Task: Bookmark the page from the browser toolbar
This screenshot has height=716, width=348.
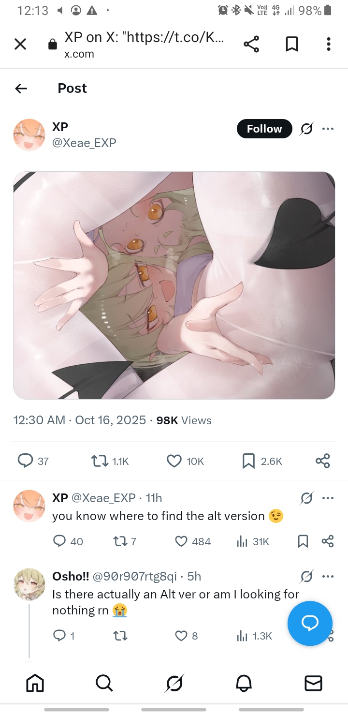Action: (x=291, y=45)
